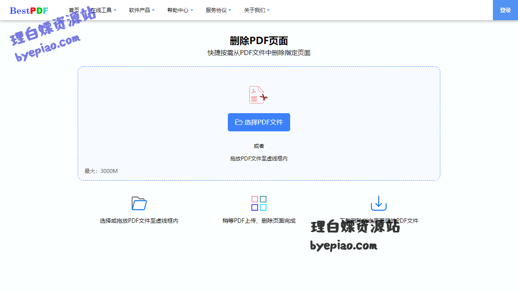
Task: Click the text 拖放PDF文件至虚线框内
Action: point(259,158)
